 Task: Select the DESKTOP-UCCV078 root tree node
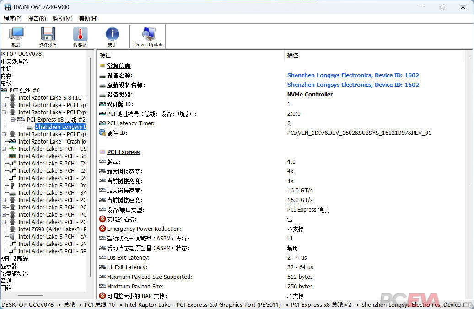coord(22,54)
